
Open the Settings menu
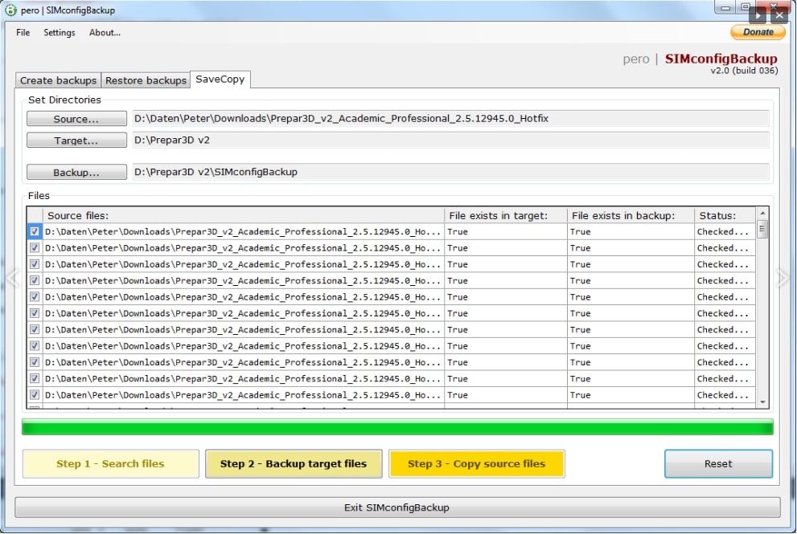pyautogui.click(x=60, y=33)
